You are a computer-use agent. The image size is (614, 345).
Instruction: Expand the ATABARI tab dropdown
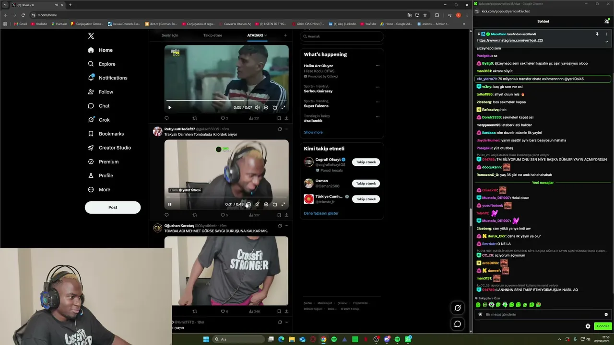(265, 35)
